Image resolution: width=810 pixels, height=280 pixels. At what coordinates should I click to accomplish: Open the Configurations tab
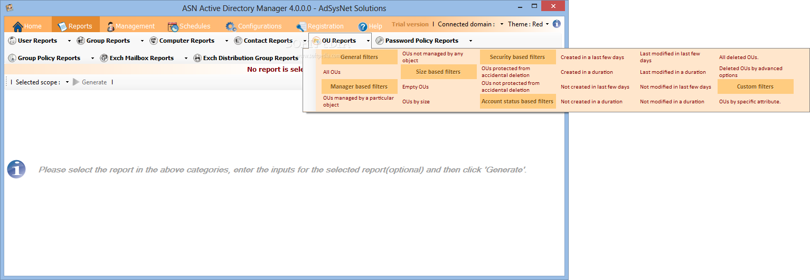tap(253, 26)
